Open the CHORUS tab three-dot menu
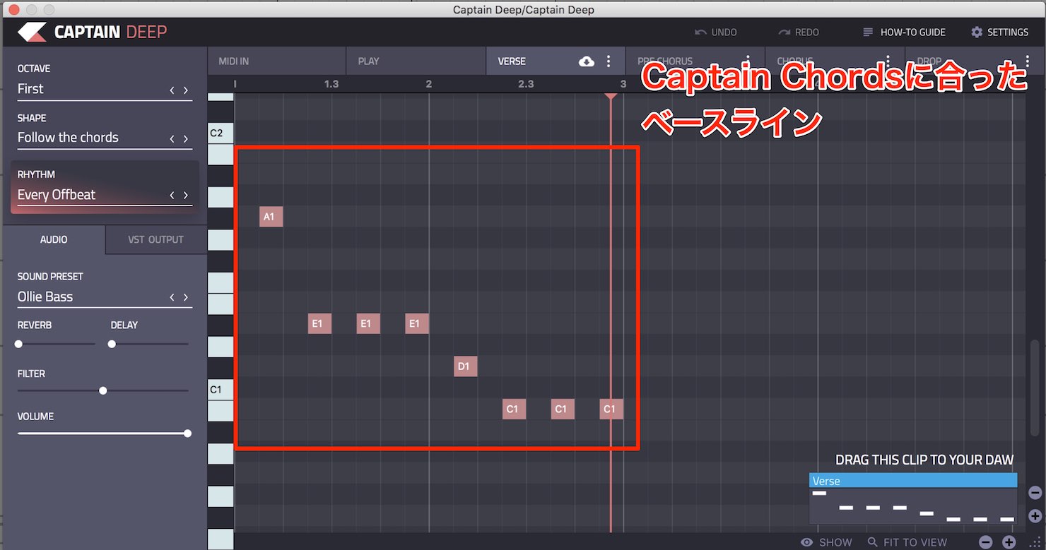 coord(888,61)
